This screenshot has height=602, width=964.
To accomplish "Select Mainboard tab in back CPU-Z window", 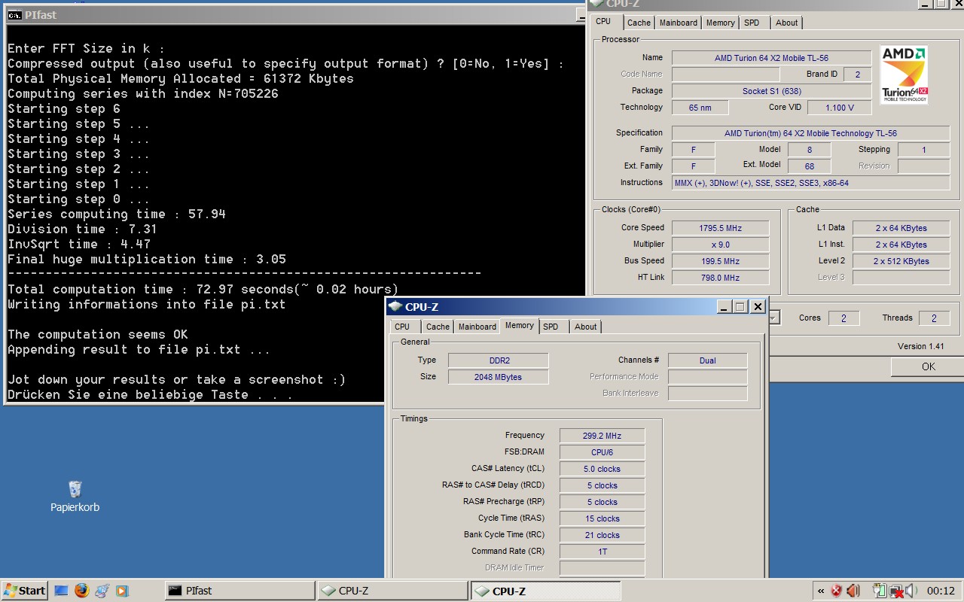I will click(x=679, y=23).
